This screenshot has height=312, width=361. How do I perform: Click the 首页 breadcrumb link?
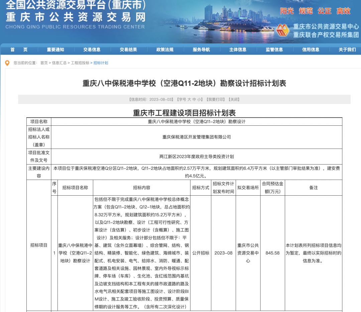tap(43, 63)
